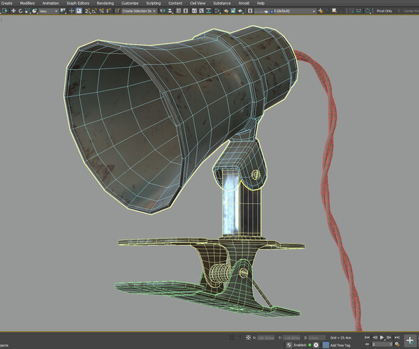Click the Create New Layer icon
This screenshot has width=419, height=349.
point(321,11)
